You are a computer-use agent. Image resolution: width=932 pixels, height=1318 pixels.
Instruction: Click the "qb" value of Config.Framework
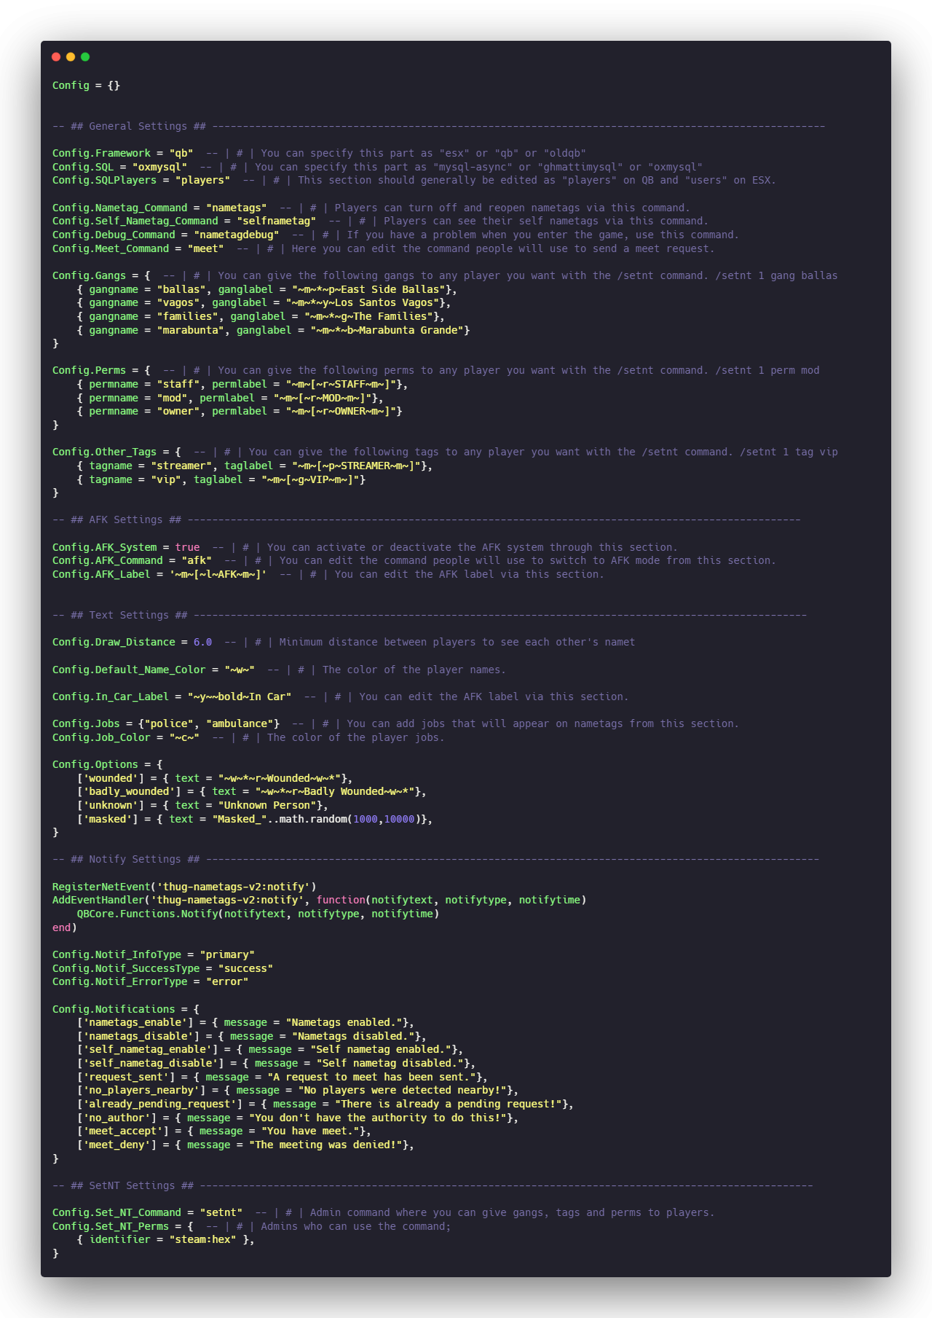[181, 153]
